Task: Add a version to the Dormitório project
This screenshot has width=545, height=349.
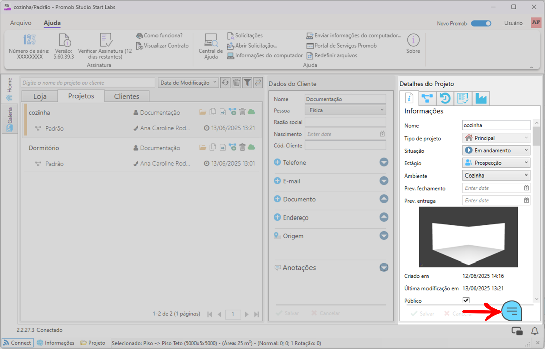Action: coord(232,147)
